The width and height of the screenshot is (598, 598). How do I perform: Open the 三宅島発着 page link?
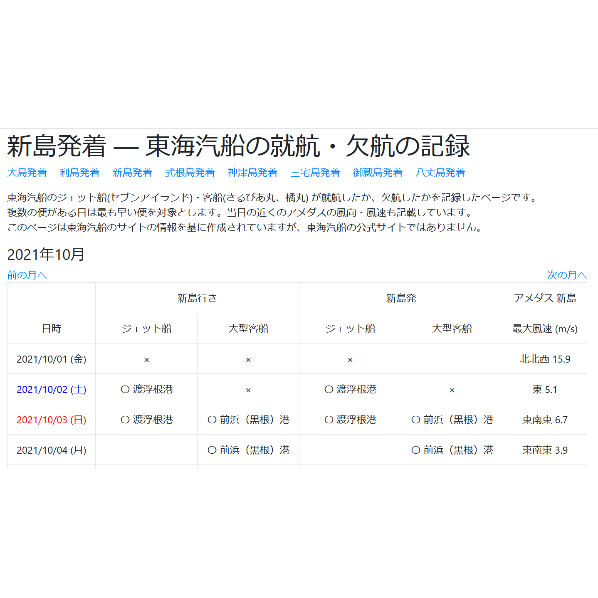tap(315, 173)
